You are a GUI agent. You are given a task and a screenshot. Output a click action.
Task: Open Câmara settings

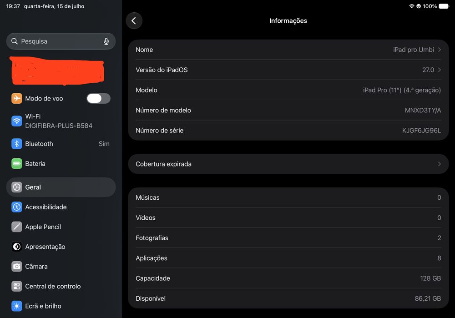[x=61, y=266]
